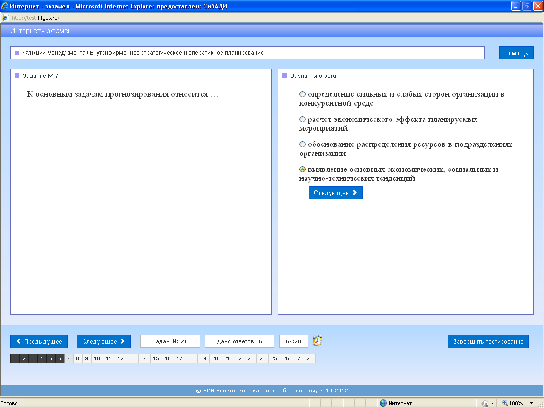Viewport: 544px width, 408px height.
Task: Select option about strengths and weaknesses of organization
Action: pyautogui.click(x=302, y=94)
